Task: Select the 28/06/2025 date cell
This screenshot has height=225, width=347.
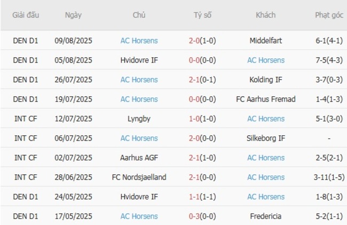Action: coord(73,177)
